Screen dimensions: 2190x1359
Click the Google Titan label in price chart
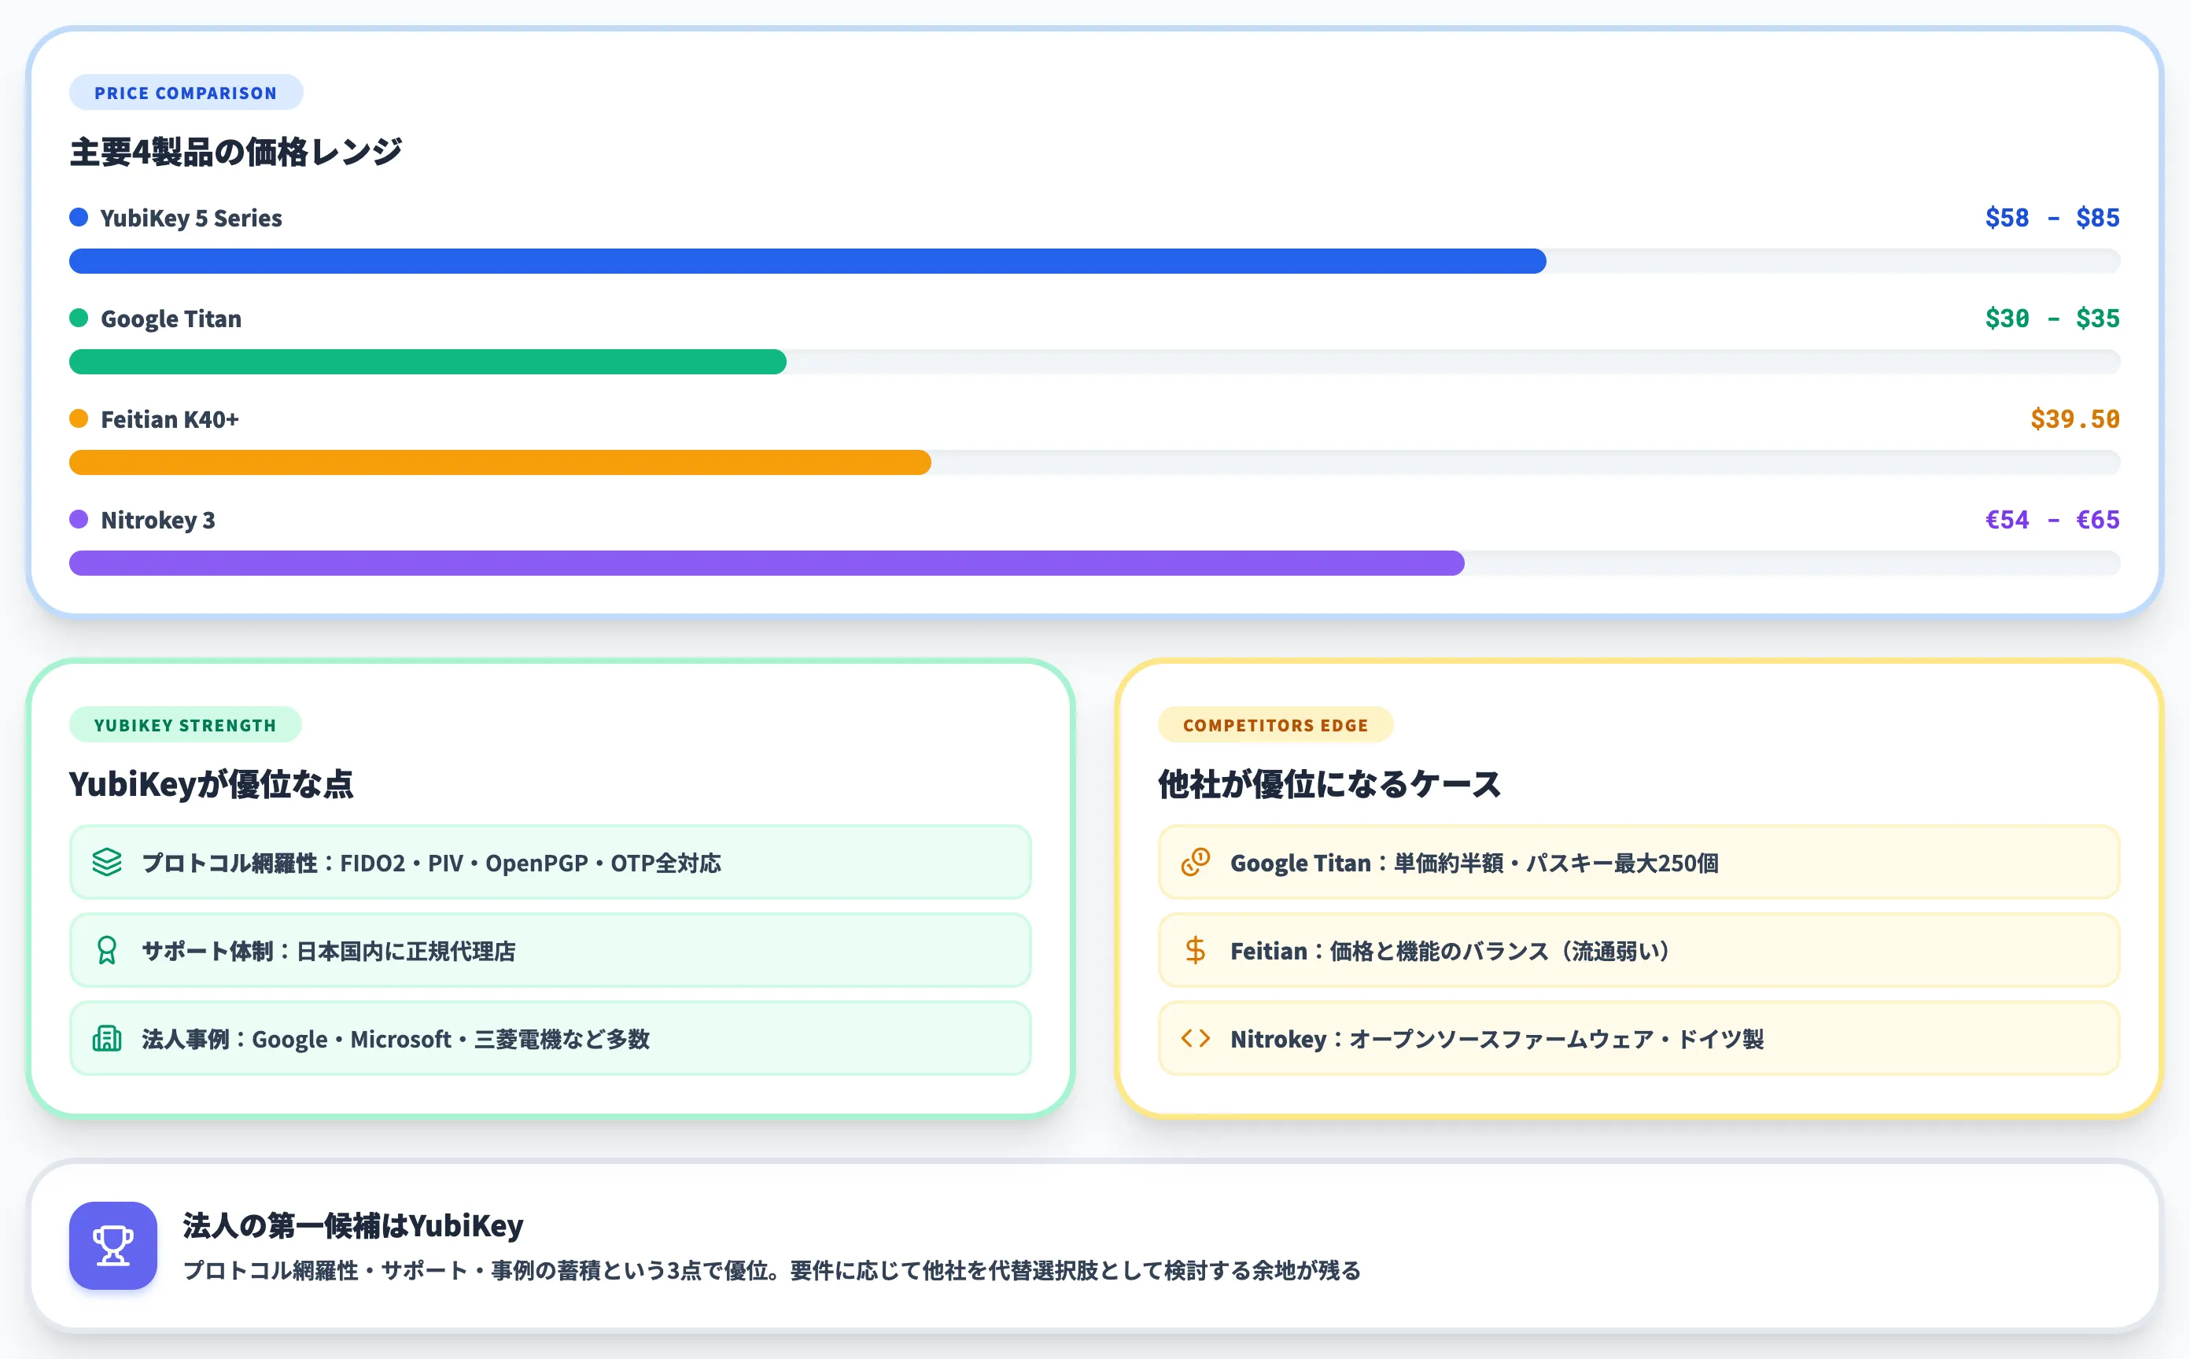[171, 319]
